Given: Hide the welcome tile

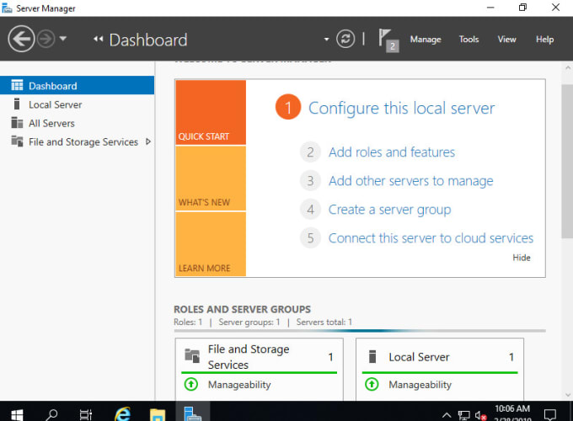Looking at the screenshot, I should coord(521,258).
